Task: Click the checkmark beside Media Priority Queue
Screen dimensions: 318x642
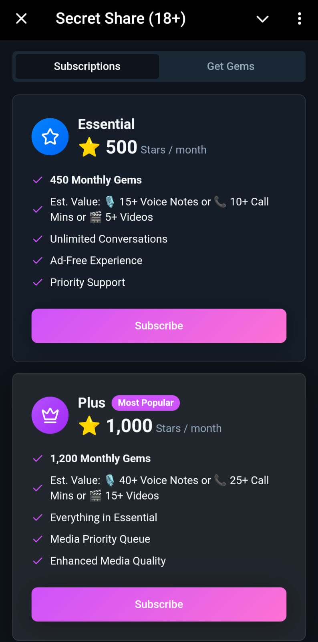Action: [x=38, y=539]
